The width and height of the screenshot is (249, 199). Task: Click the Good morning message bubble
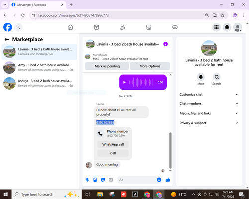[x=107, y=165]
